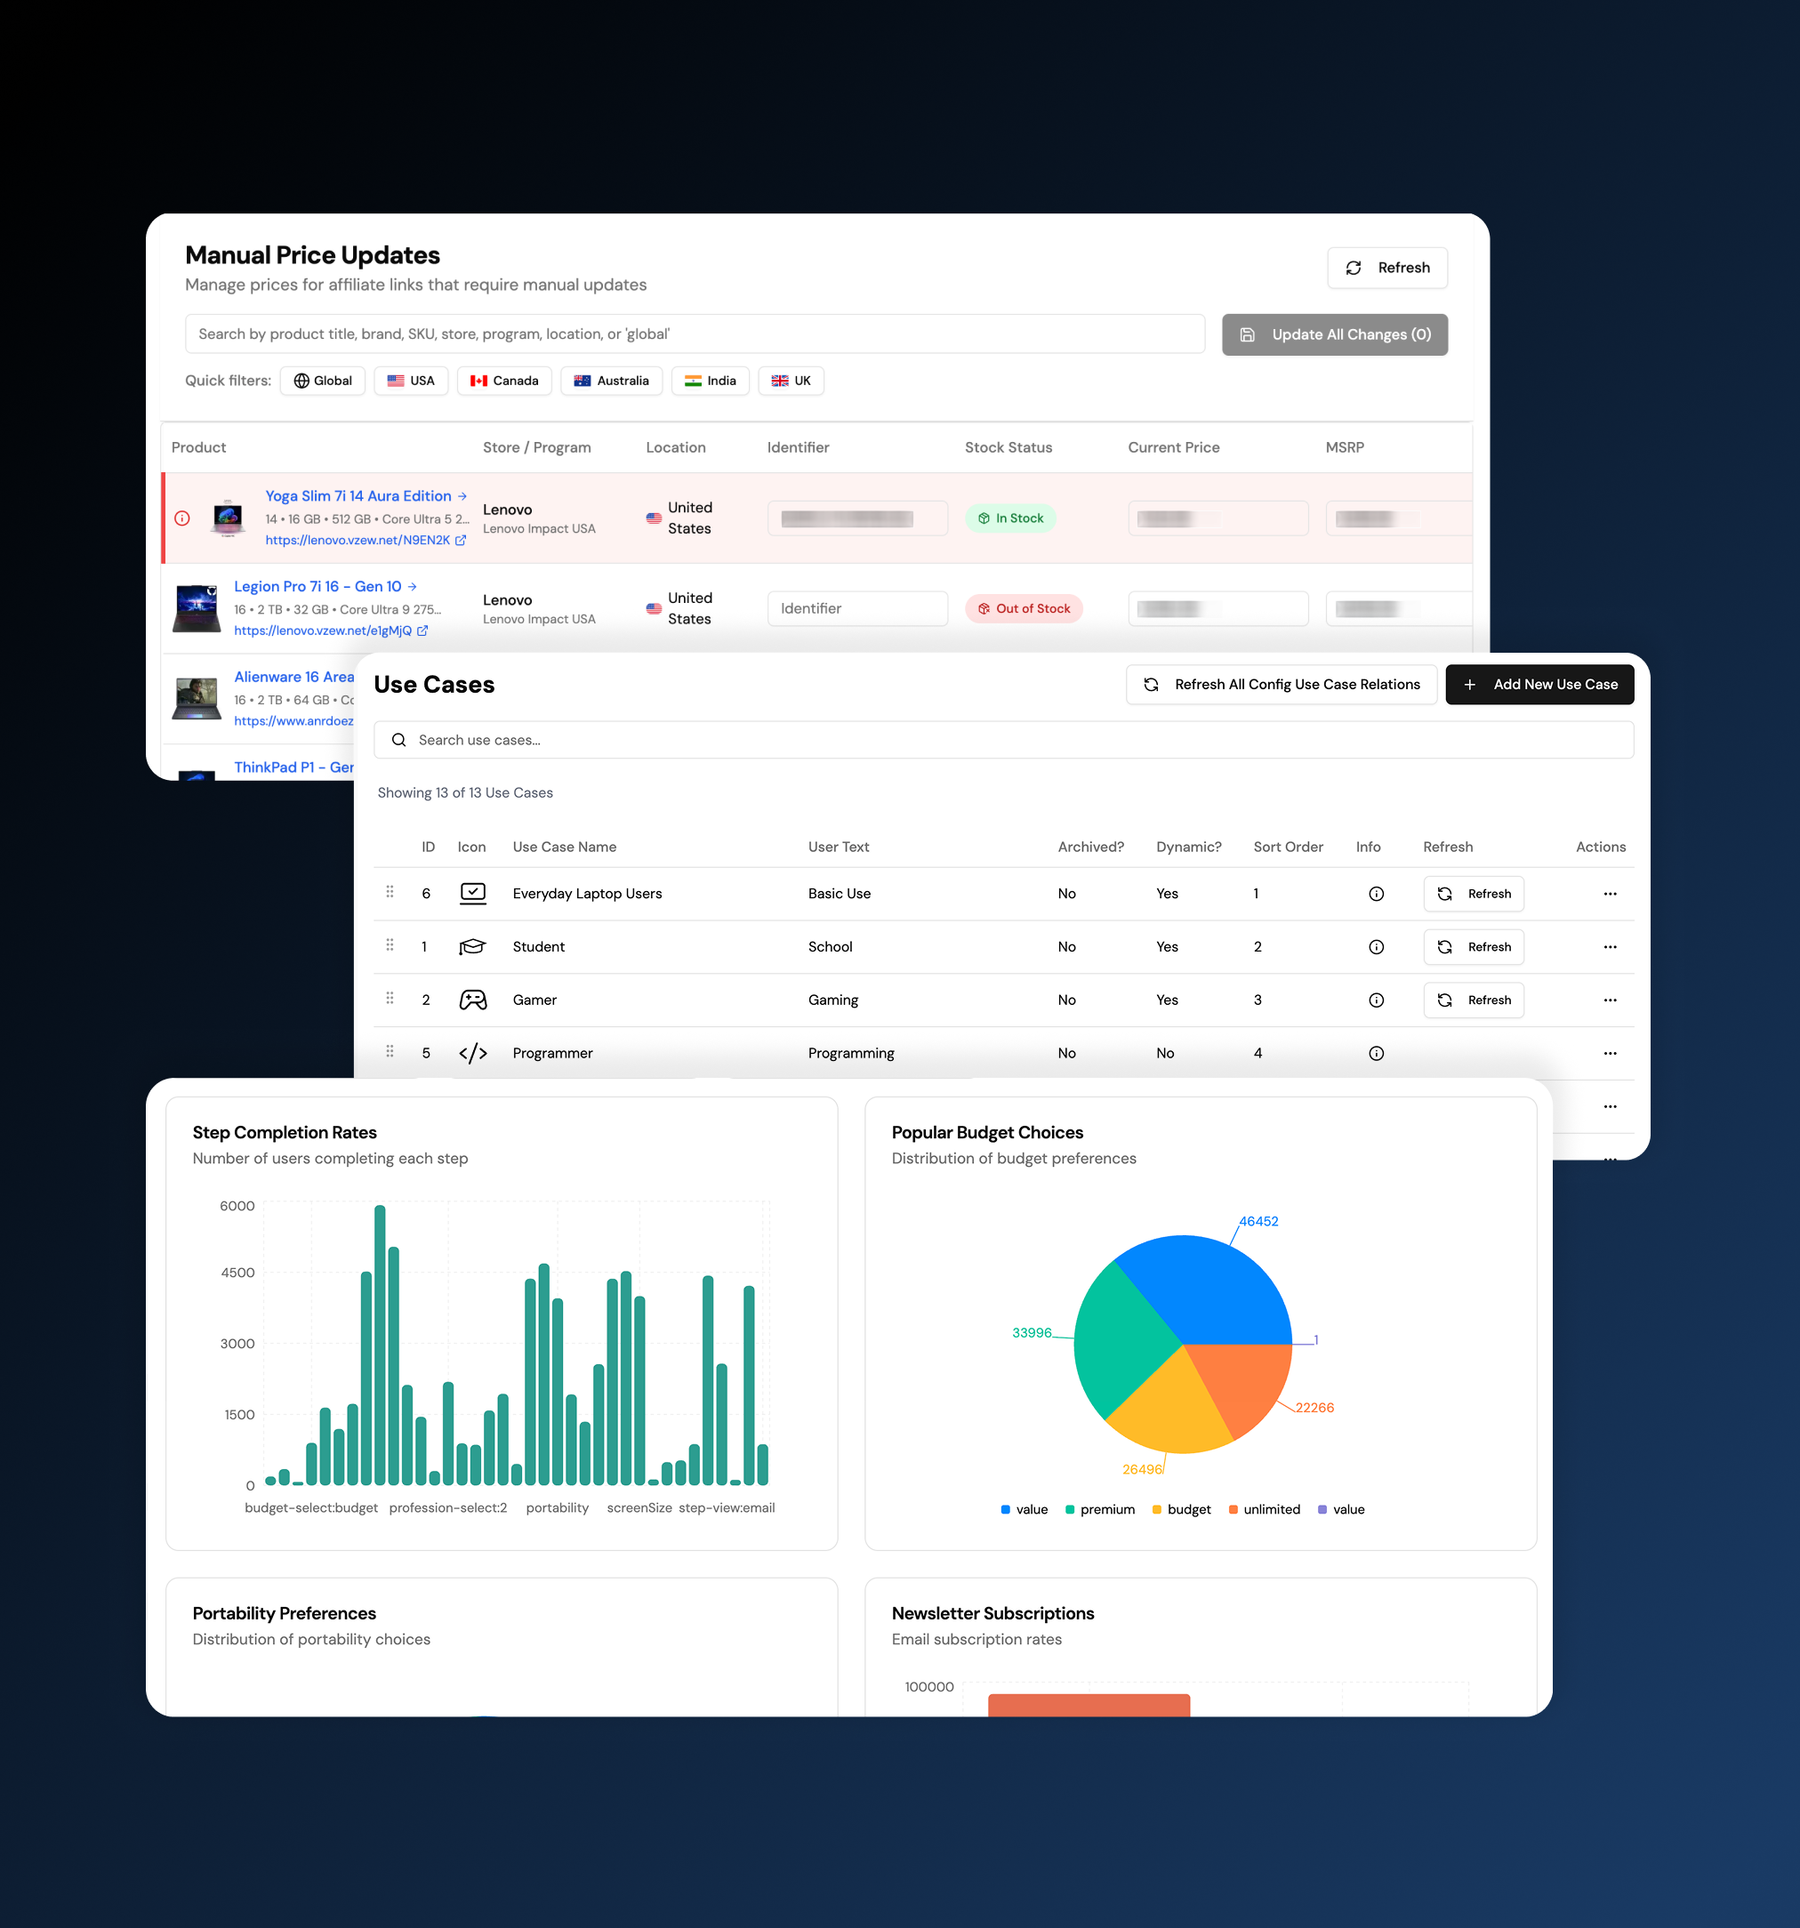1800x1928 pixels.
Task: Toggle the budget legend item
Action: pyautogui.click(x=1181, y=1510)
